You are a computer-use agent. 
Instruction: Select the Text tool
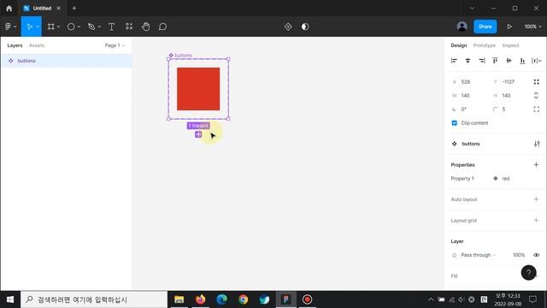point(112,27)
